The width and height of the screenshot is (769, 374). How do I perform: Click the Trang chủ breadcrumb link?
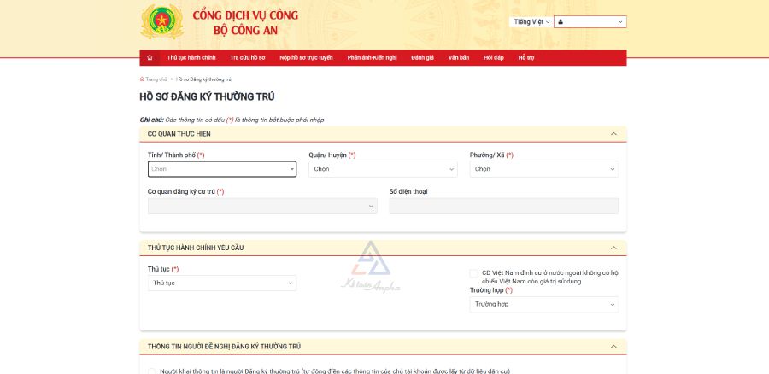[156, 79]
